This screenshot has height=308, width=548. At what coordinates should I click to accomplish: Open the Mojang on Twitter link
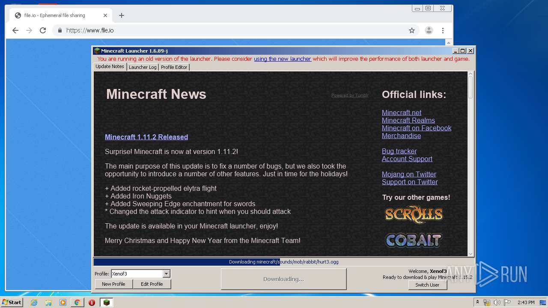(409, 174)
